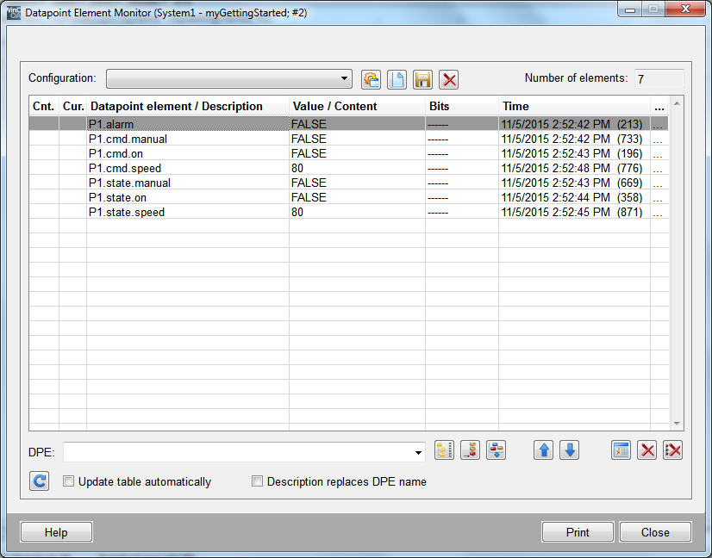Toggle Description replaces DPE name checkbox
712x558 pixels.
(x=257, y=482)
